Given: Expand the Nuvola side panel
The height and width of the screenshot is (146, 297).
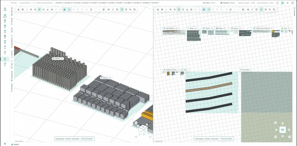Looking at the screenshot, I should click(x=12, y=21).
